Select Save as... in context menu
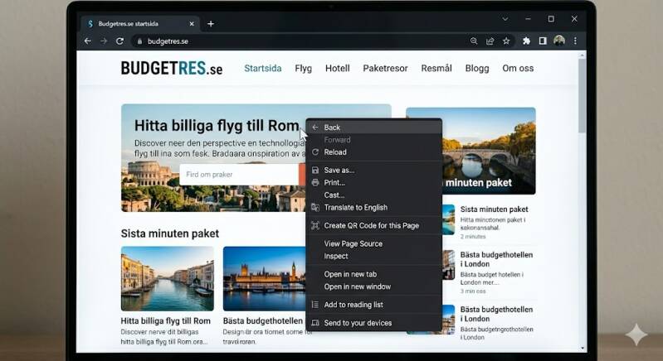This screenshot has width=663, height=361. 373,171
